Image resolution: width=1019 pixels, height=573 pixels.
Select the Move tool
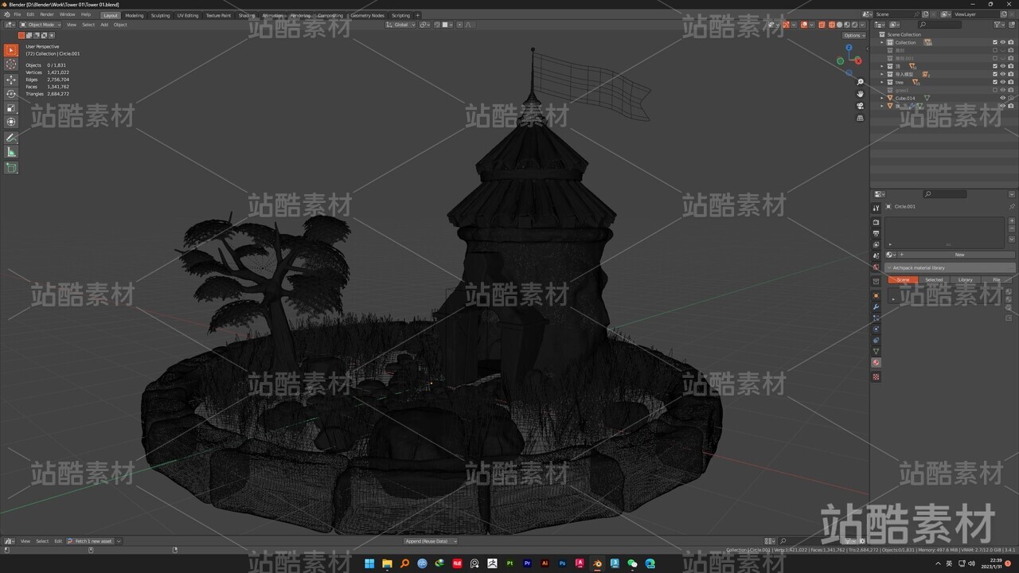click(11, 80)
